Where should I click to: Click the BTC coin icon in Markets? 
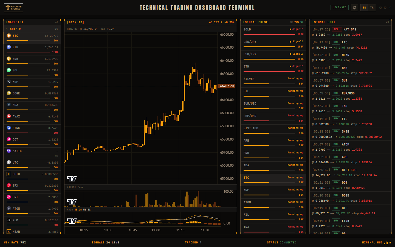coord(9,36)
